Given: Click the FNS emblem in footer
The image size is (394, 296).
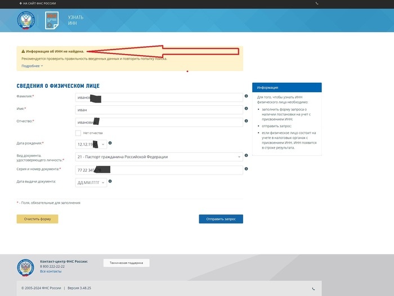Looking at the screenshot, I should point(25,268).
